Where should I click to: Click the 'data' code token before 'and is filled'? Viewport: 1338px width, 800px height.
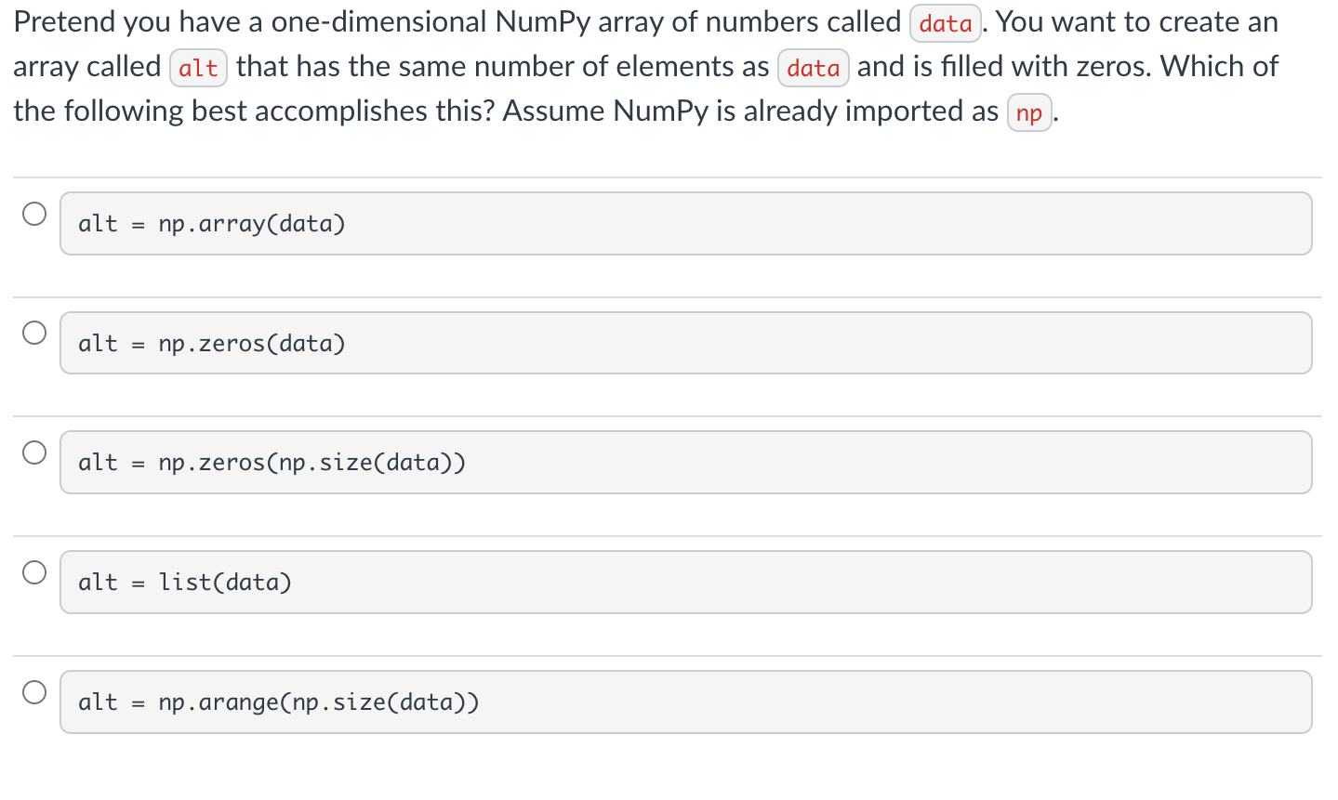click(813, 68)
